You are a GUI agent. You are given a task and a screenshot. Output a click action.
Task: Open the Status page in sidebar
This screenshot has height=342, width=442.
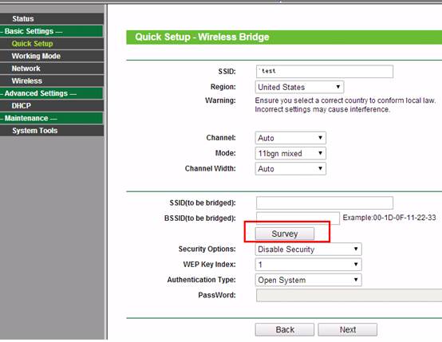click(x=52, y=18)
